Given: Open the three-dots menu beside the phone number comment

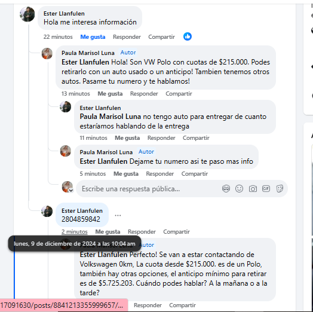Looking at the screenshot, I should [118, 215].
